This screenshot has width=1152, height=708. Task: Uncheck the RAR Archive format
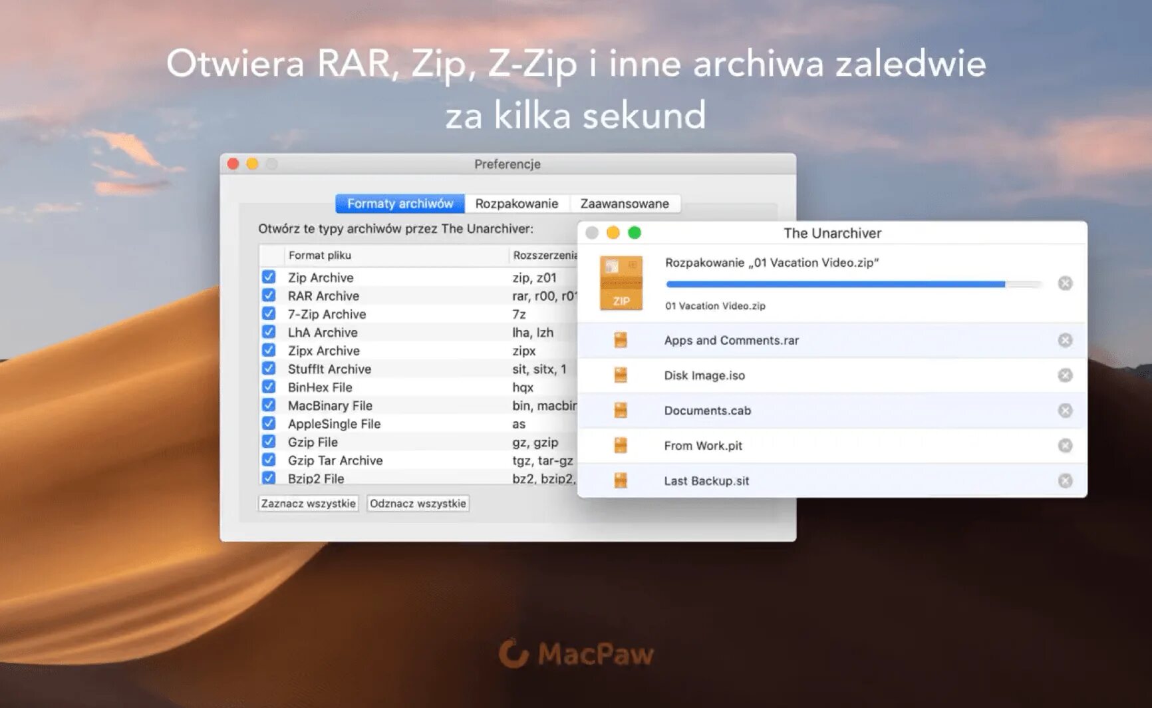point(269,295)
